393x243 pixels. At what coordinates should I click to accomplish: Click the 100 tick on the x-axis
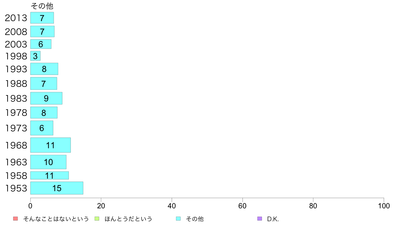tap(384, 206)
